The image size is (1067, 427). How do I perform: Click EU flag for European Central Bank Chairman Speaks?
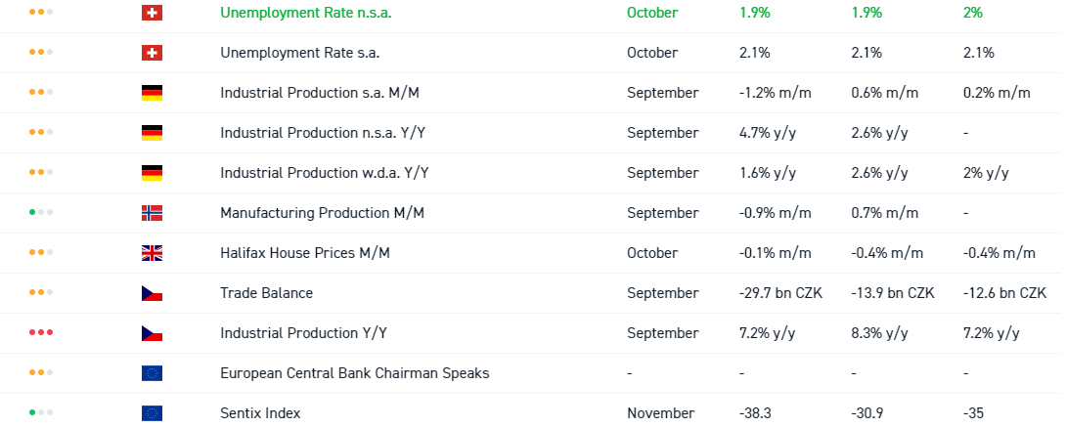[152, 373]
